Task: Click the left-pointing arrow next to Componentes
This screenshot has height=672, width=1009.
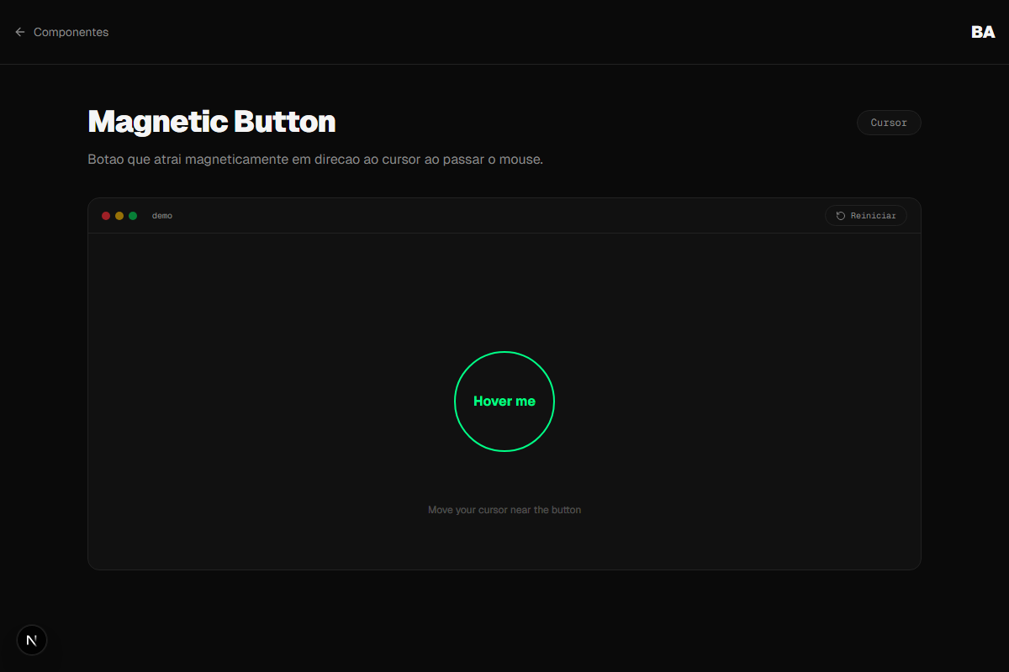Action: point(19,32)
